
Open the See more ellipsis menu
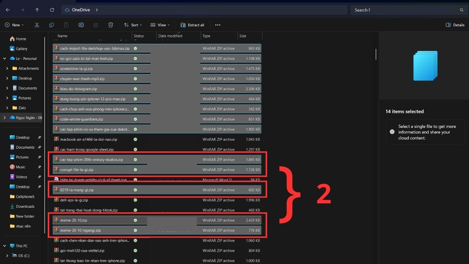pos(218,25)
